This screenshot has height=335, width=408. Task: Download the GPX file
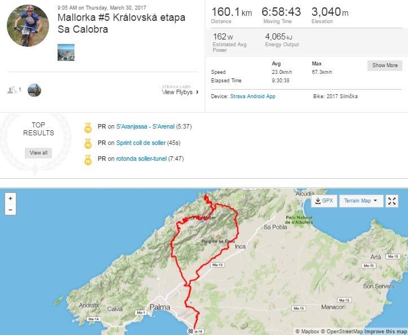pyautogui.click(x=324, y=201)
